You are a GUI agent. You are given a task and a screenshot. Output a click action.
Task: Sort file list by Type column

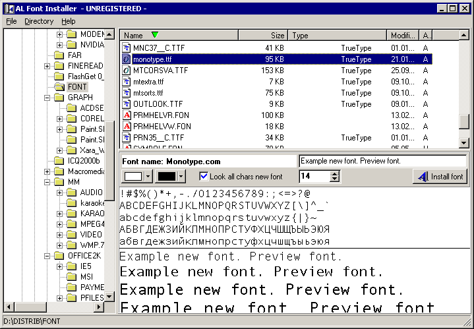(338, 35)
